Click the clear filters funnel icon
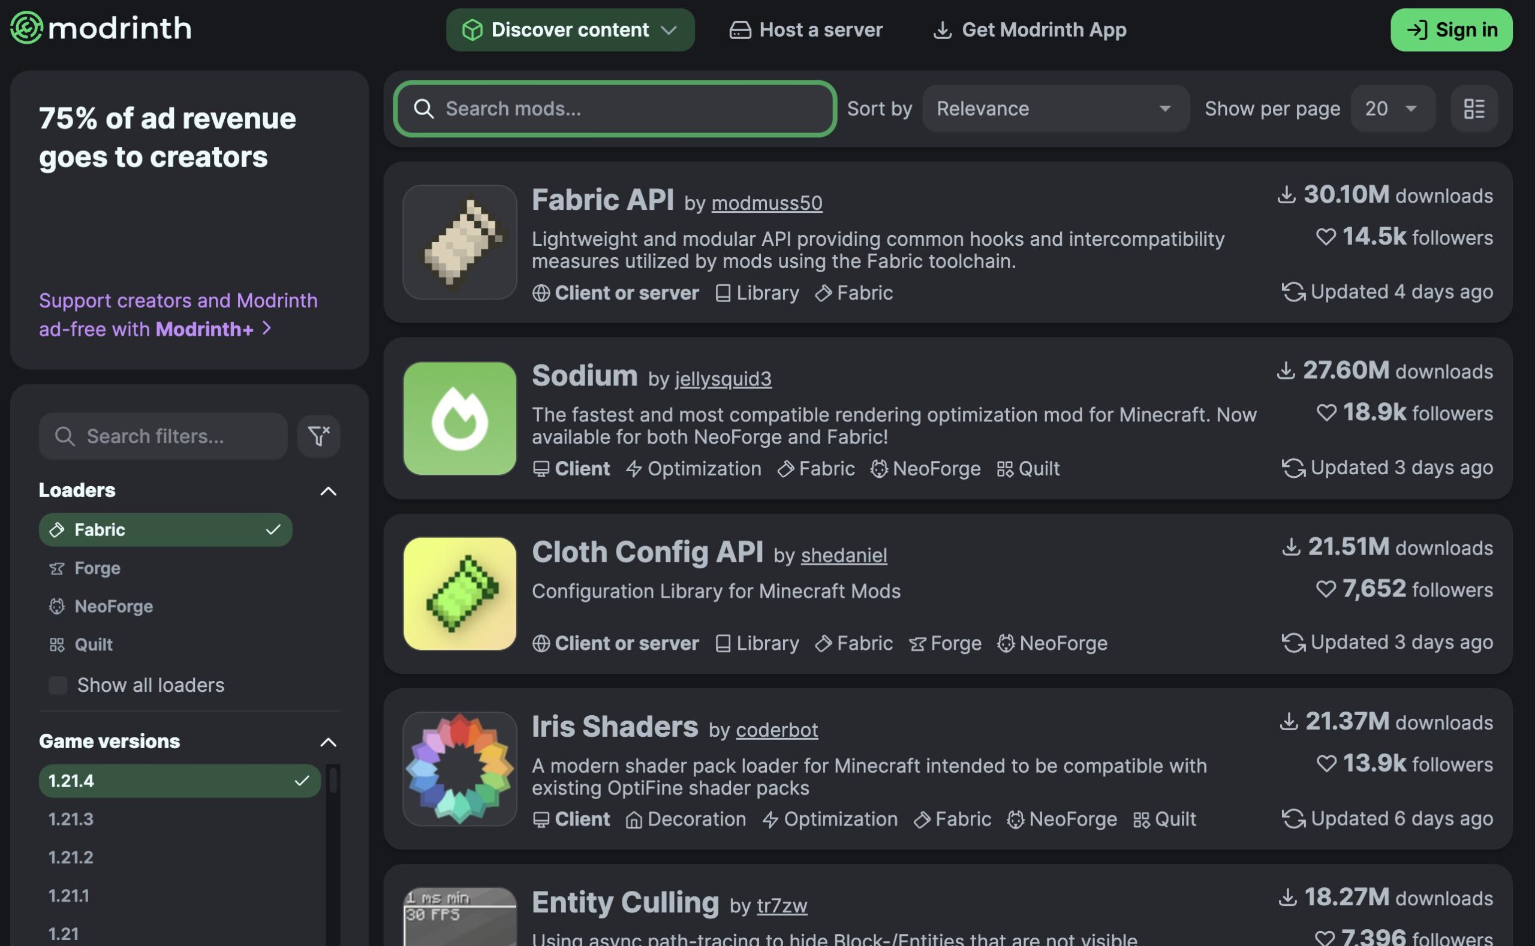 click(318, 436)
